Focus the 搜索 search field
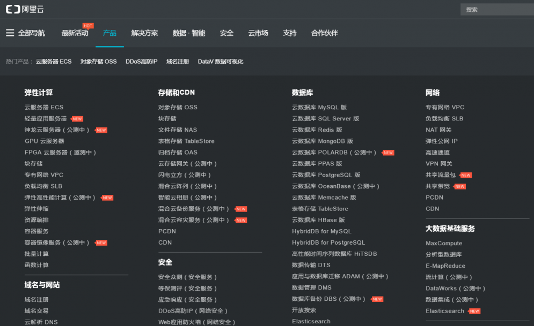534x326 pixels. 497,10
